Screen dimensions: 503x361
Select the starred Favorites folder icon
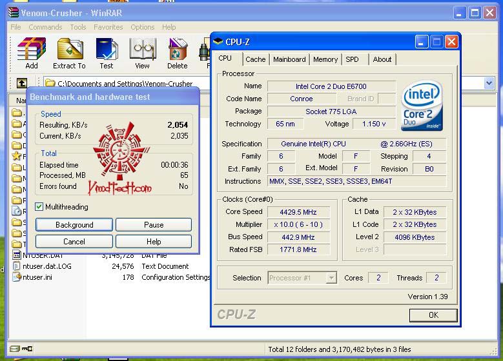pos(16,156)
